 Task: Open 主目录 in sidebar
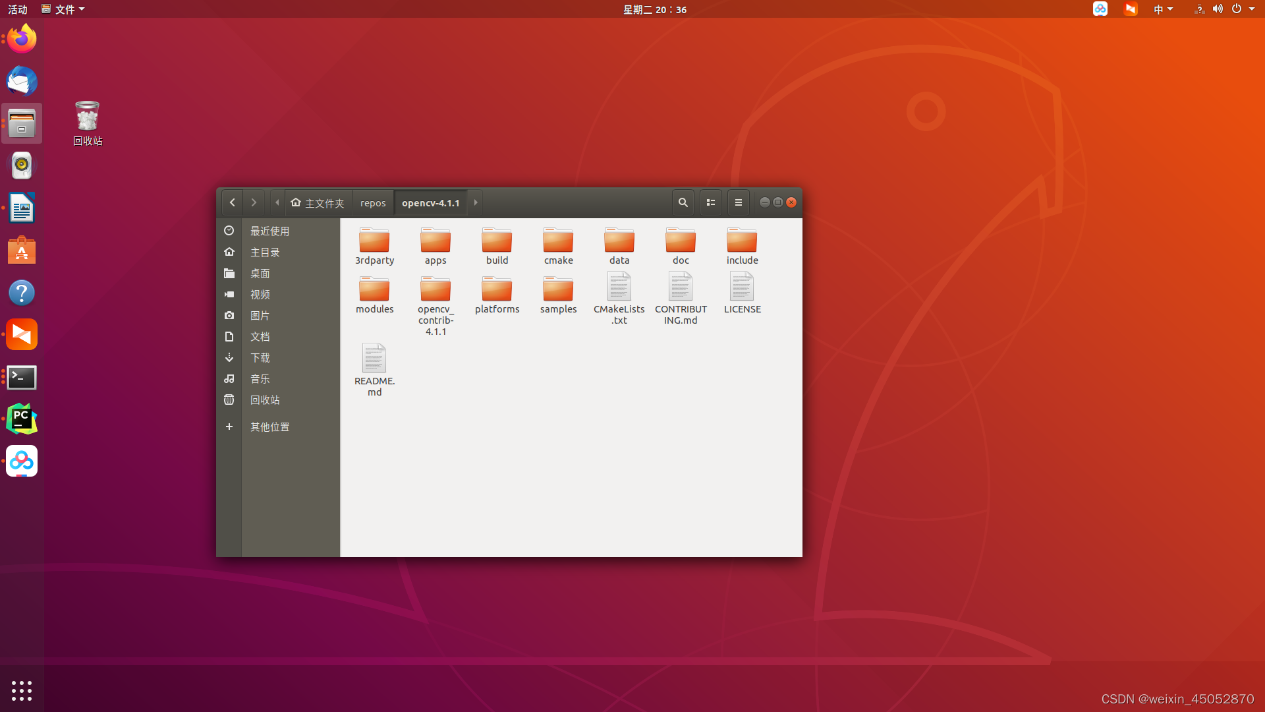(x=278, y=252)
